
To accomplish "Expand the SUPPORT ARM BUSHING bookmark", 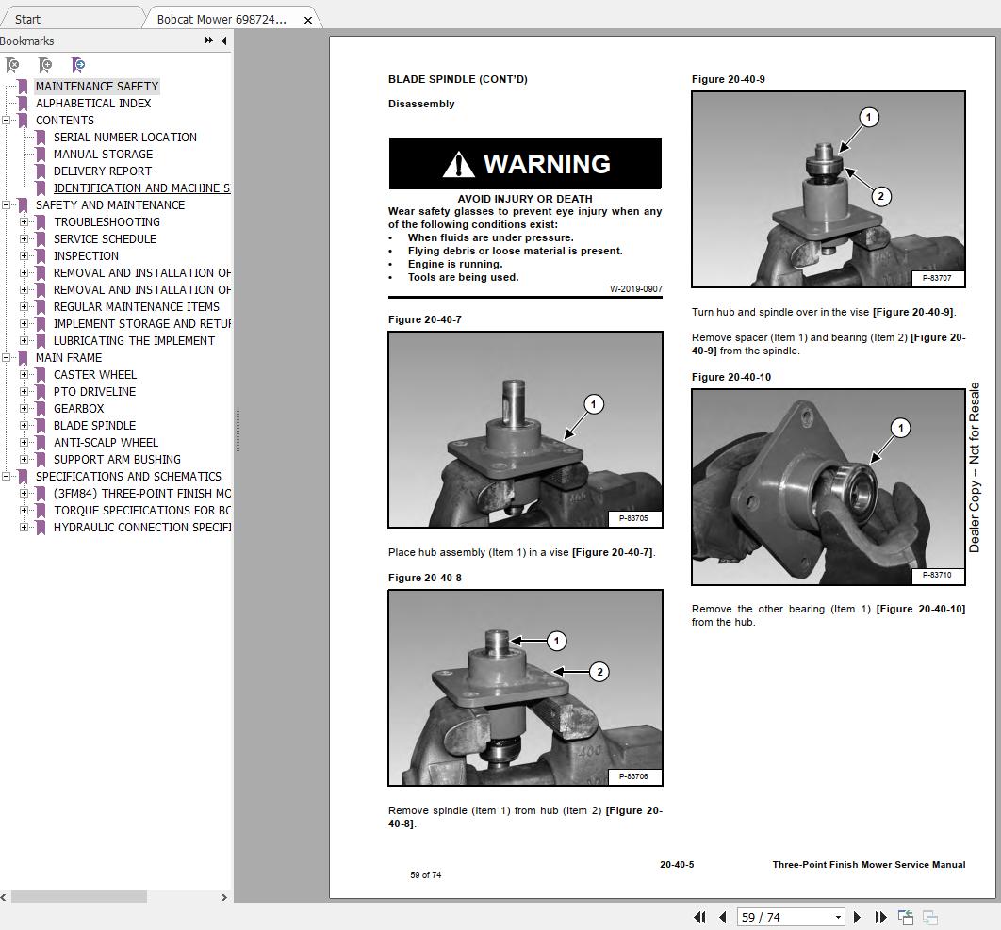I will click(24, 460).
